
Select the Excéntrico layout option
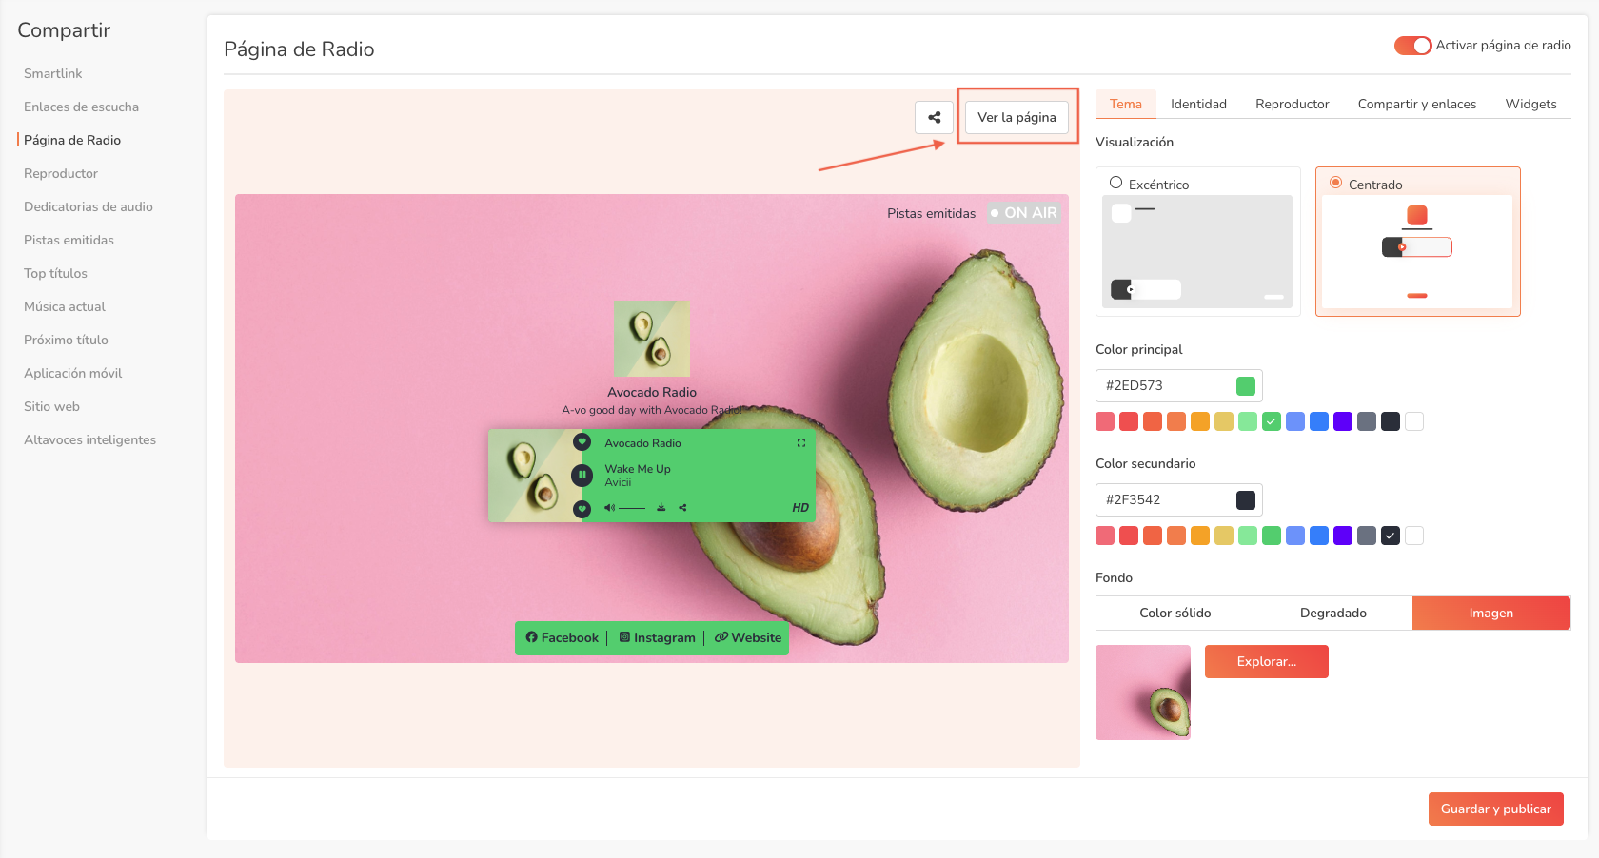click(x=1198, y=242)
